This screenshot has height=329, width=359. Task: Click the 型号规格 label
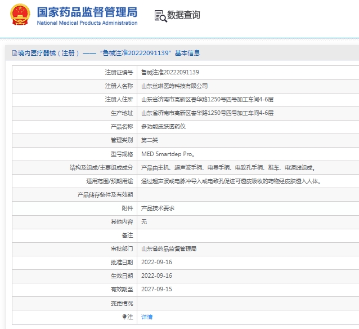(122, 154)
